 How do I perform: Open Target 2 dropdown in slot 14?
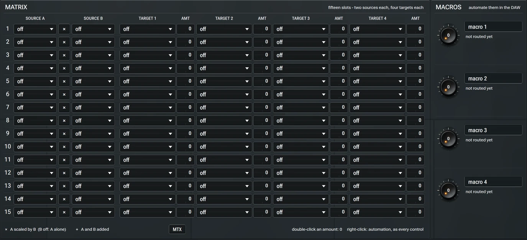click(224, 199)
